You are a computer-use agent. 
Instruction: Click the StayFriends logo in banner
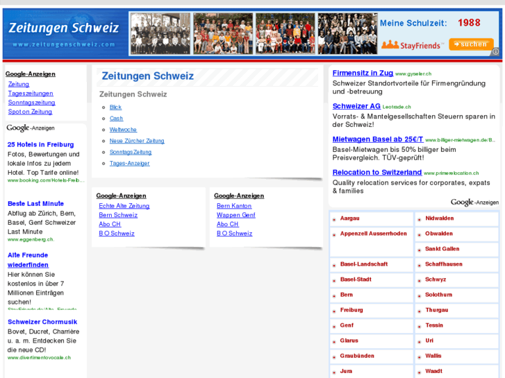pyautogui.click(x=413, y=45)
